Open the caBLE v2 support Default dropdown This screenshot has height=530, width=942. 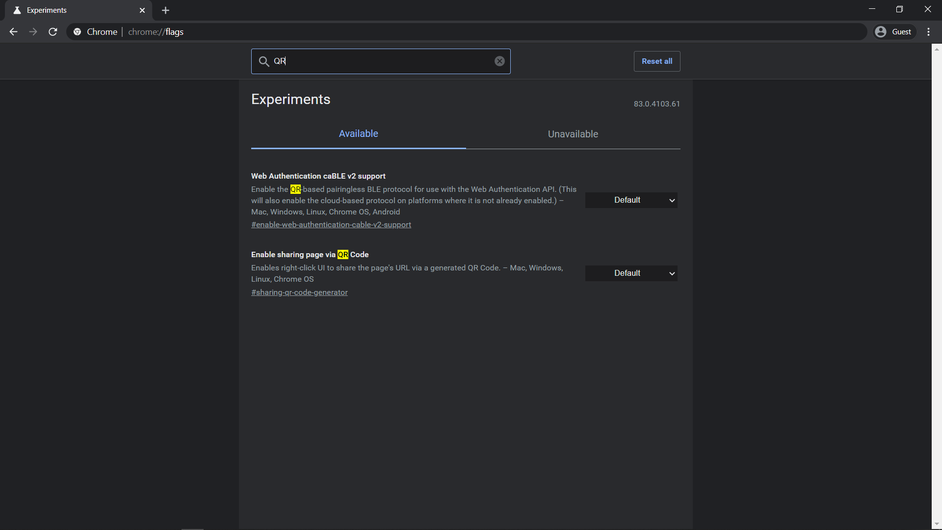[631, 200]
